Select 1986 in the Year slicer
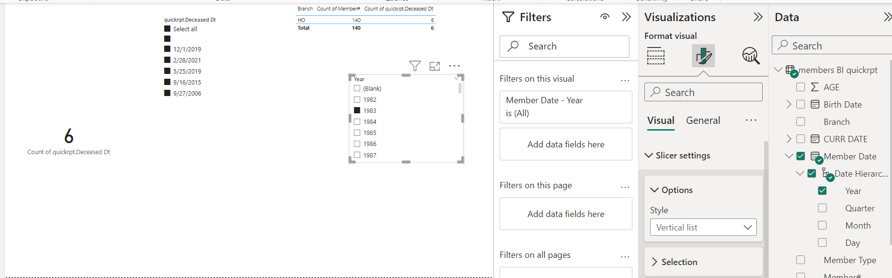 (x=357, y=144)
